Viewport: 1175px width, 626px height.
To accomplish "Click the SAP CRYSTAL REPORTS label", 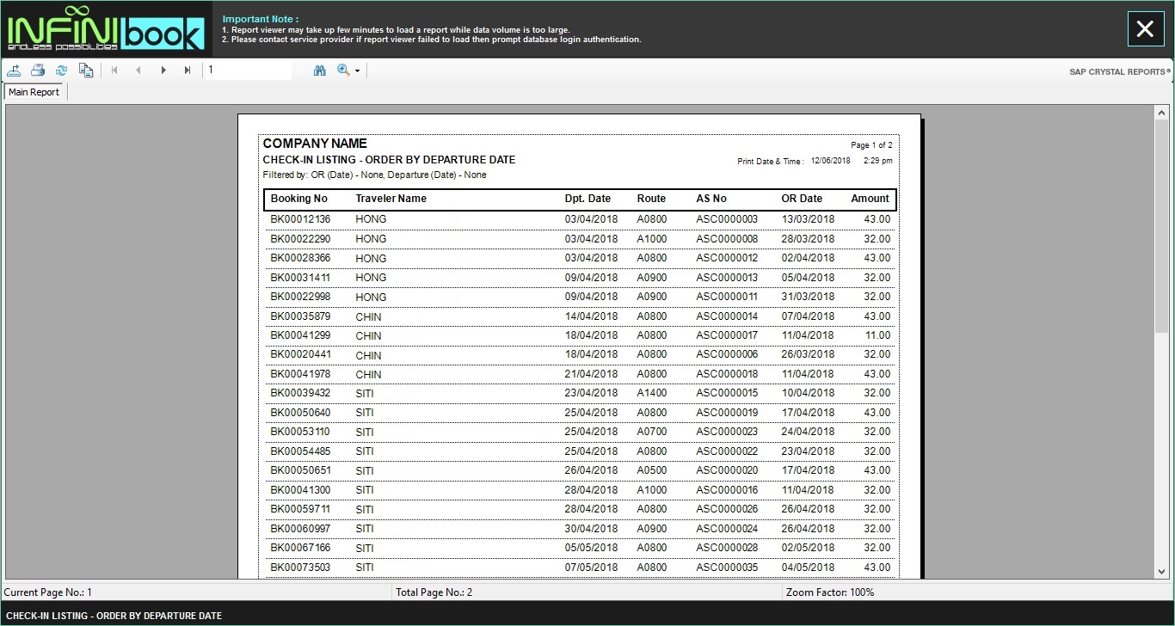I will [x=1119, y=72].
